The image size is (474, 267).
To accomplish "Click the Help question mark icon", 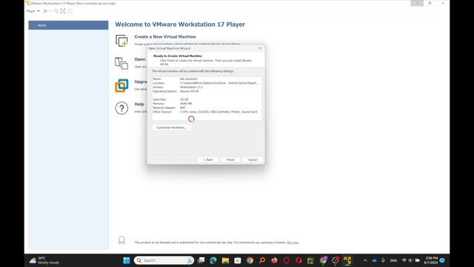I will (121, 108).
